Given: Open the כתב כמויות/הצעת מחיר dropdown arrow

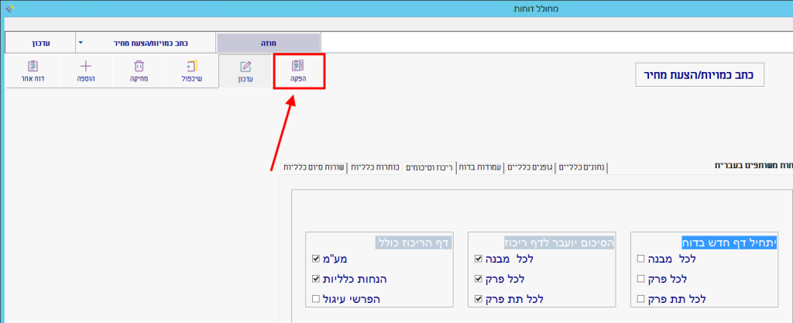Looking at the screenshot, I should (81, 42).
